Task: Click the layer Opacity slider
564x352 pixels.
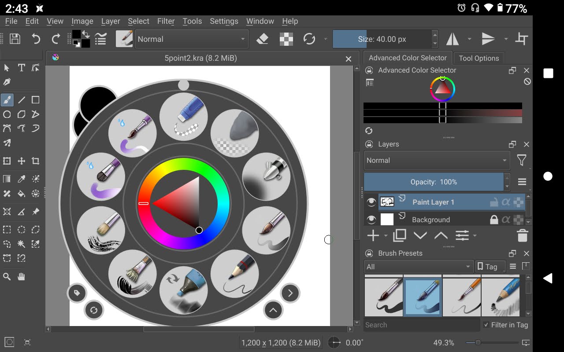Action: 434,182
